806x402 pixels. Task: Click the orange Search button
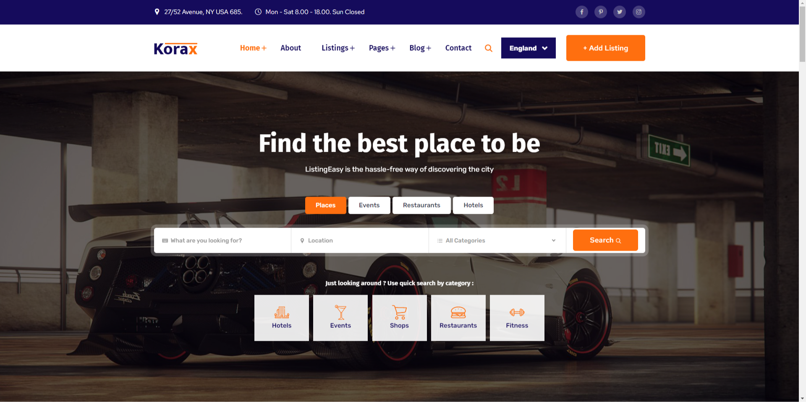(605, 240)
